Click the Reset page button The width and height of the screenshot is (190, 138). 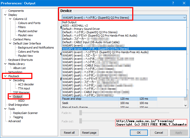point(89,133)
